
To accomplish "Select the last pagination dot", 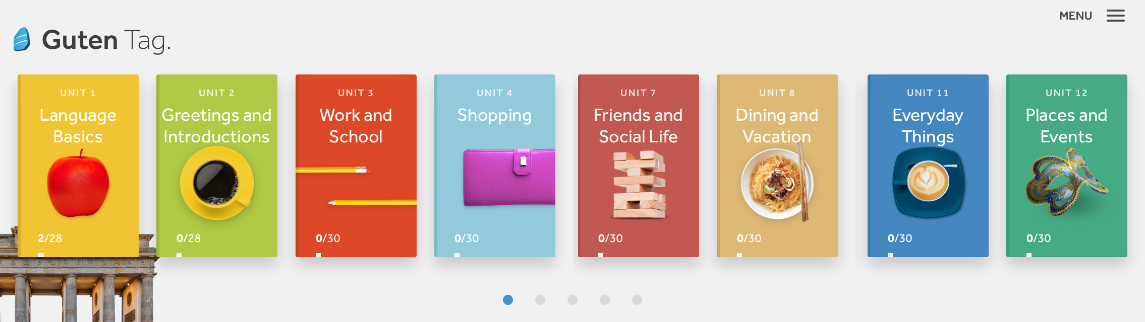I will click(x=637, y=300).
